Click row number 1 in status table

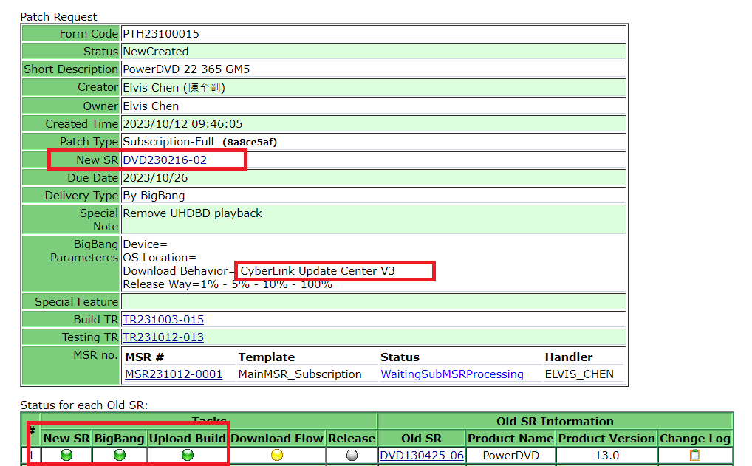32,456
